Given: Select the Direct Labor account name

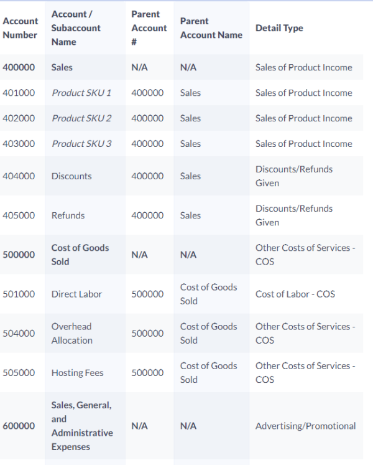Looking at the screenshot, I should click(76, 294).
